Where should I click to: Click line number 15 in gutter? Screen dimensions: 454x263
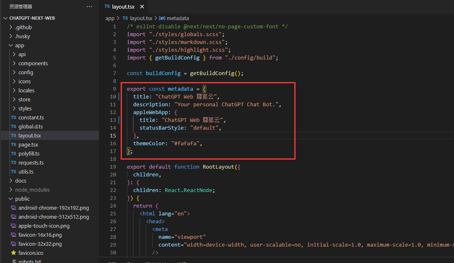click(x=113, y=135)
